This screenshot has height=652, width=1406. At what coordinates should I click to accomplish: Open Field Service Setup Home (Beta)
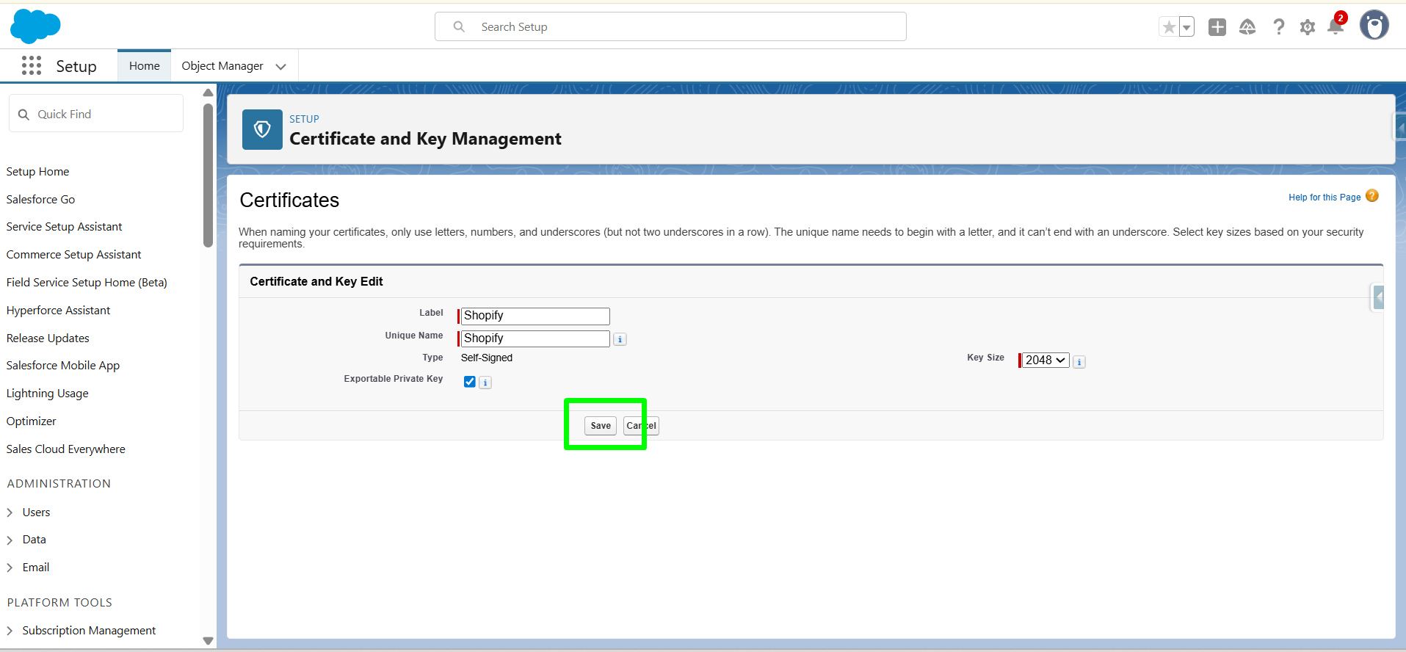[x=87, y=283]
